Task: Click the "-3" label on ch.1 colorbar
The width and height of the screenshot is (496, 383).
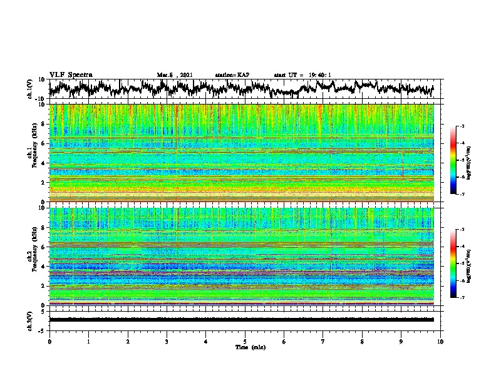Action: point(462,126)
